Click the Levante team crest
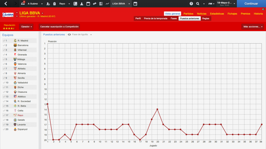Viewport: 266px width, 149px height. pyautogui.click(x=15, y=124)
